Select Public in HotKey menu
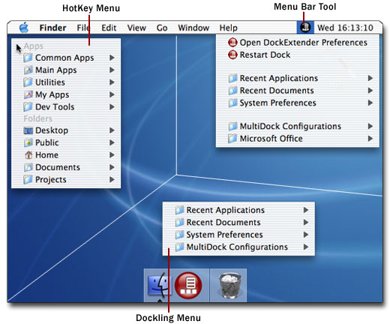The image size is (390, 324). (66, 142)
